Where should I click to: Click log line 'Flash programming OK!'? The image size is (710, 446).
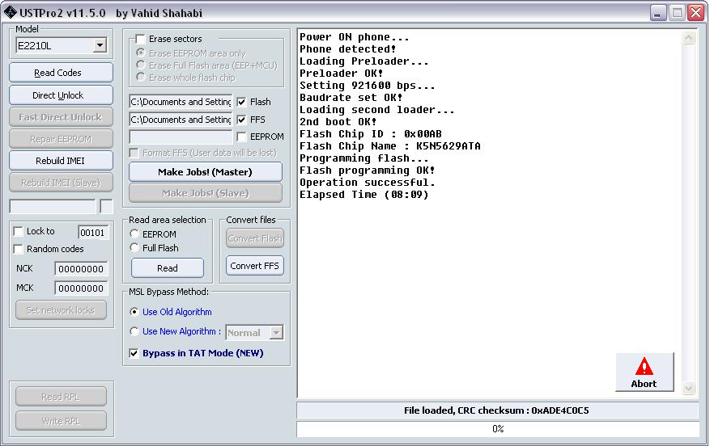pos(368,170)
